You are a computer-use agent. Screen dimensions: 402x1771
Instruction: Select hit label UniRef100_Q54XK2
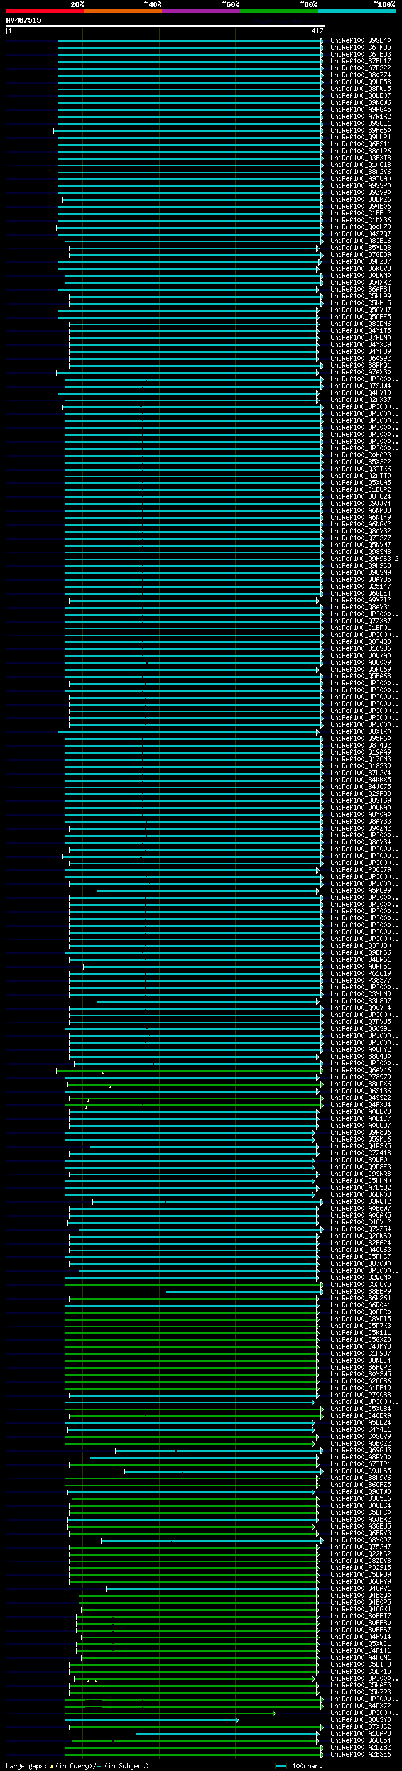pos(360,282)
